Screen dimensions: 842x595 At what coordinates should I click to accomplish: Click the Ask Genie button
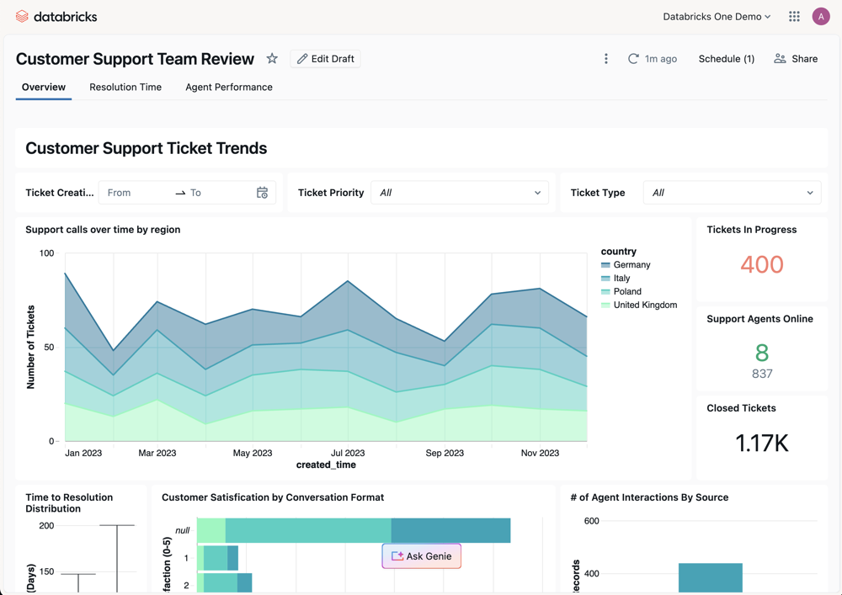421,556
